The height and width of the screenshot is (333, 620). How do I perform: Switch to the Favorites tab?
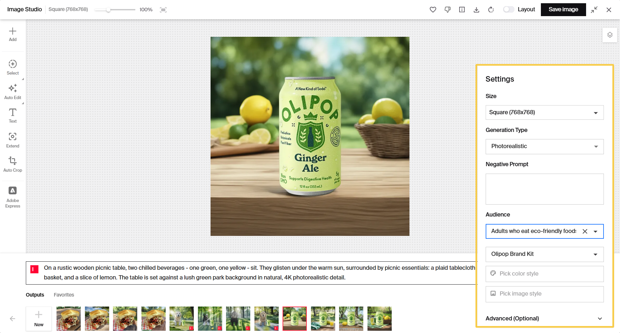coord(64,295)
